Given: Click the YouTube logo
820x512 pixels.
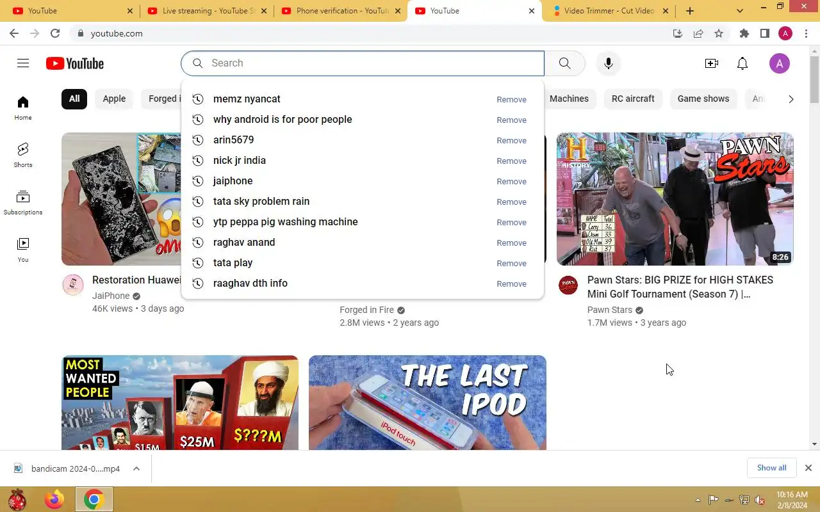Looking at the screenshot, I should coord(75,63).
